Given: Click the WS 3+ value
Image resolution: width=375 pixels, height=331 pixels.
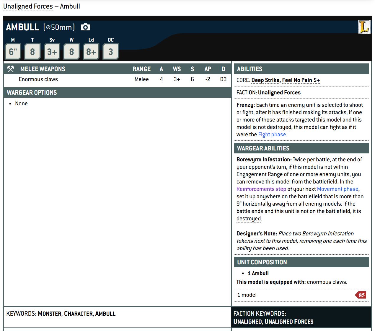Looking at the screenshot, I should tap(177, 79).
